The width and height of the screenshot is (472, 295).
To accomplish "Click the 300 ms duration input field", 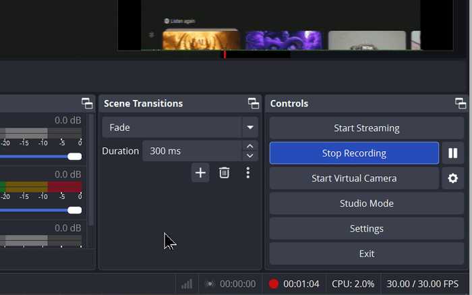I will (192, 151).
